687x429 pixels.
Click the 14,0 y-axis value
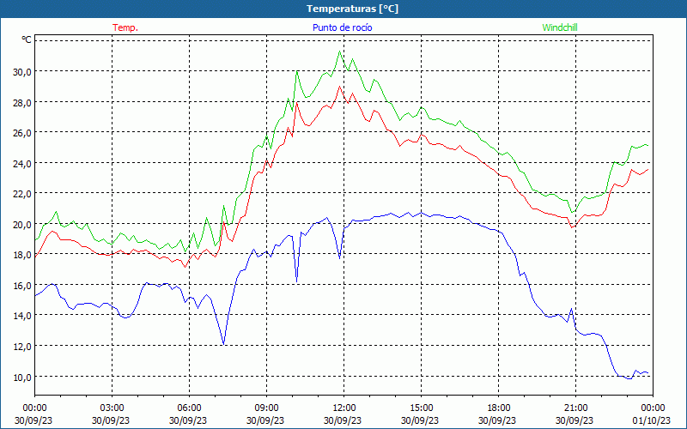coord(21,316)
